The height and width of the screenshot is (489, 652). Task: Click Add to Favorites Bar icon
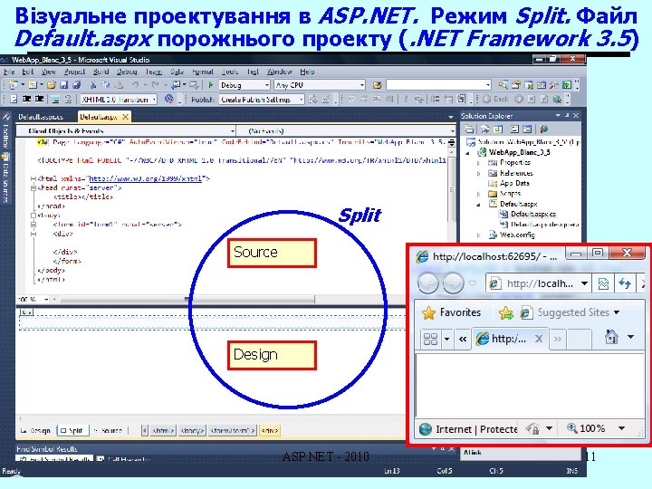tap(506, 312)
